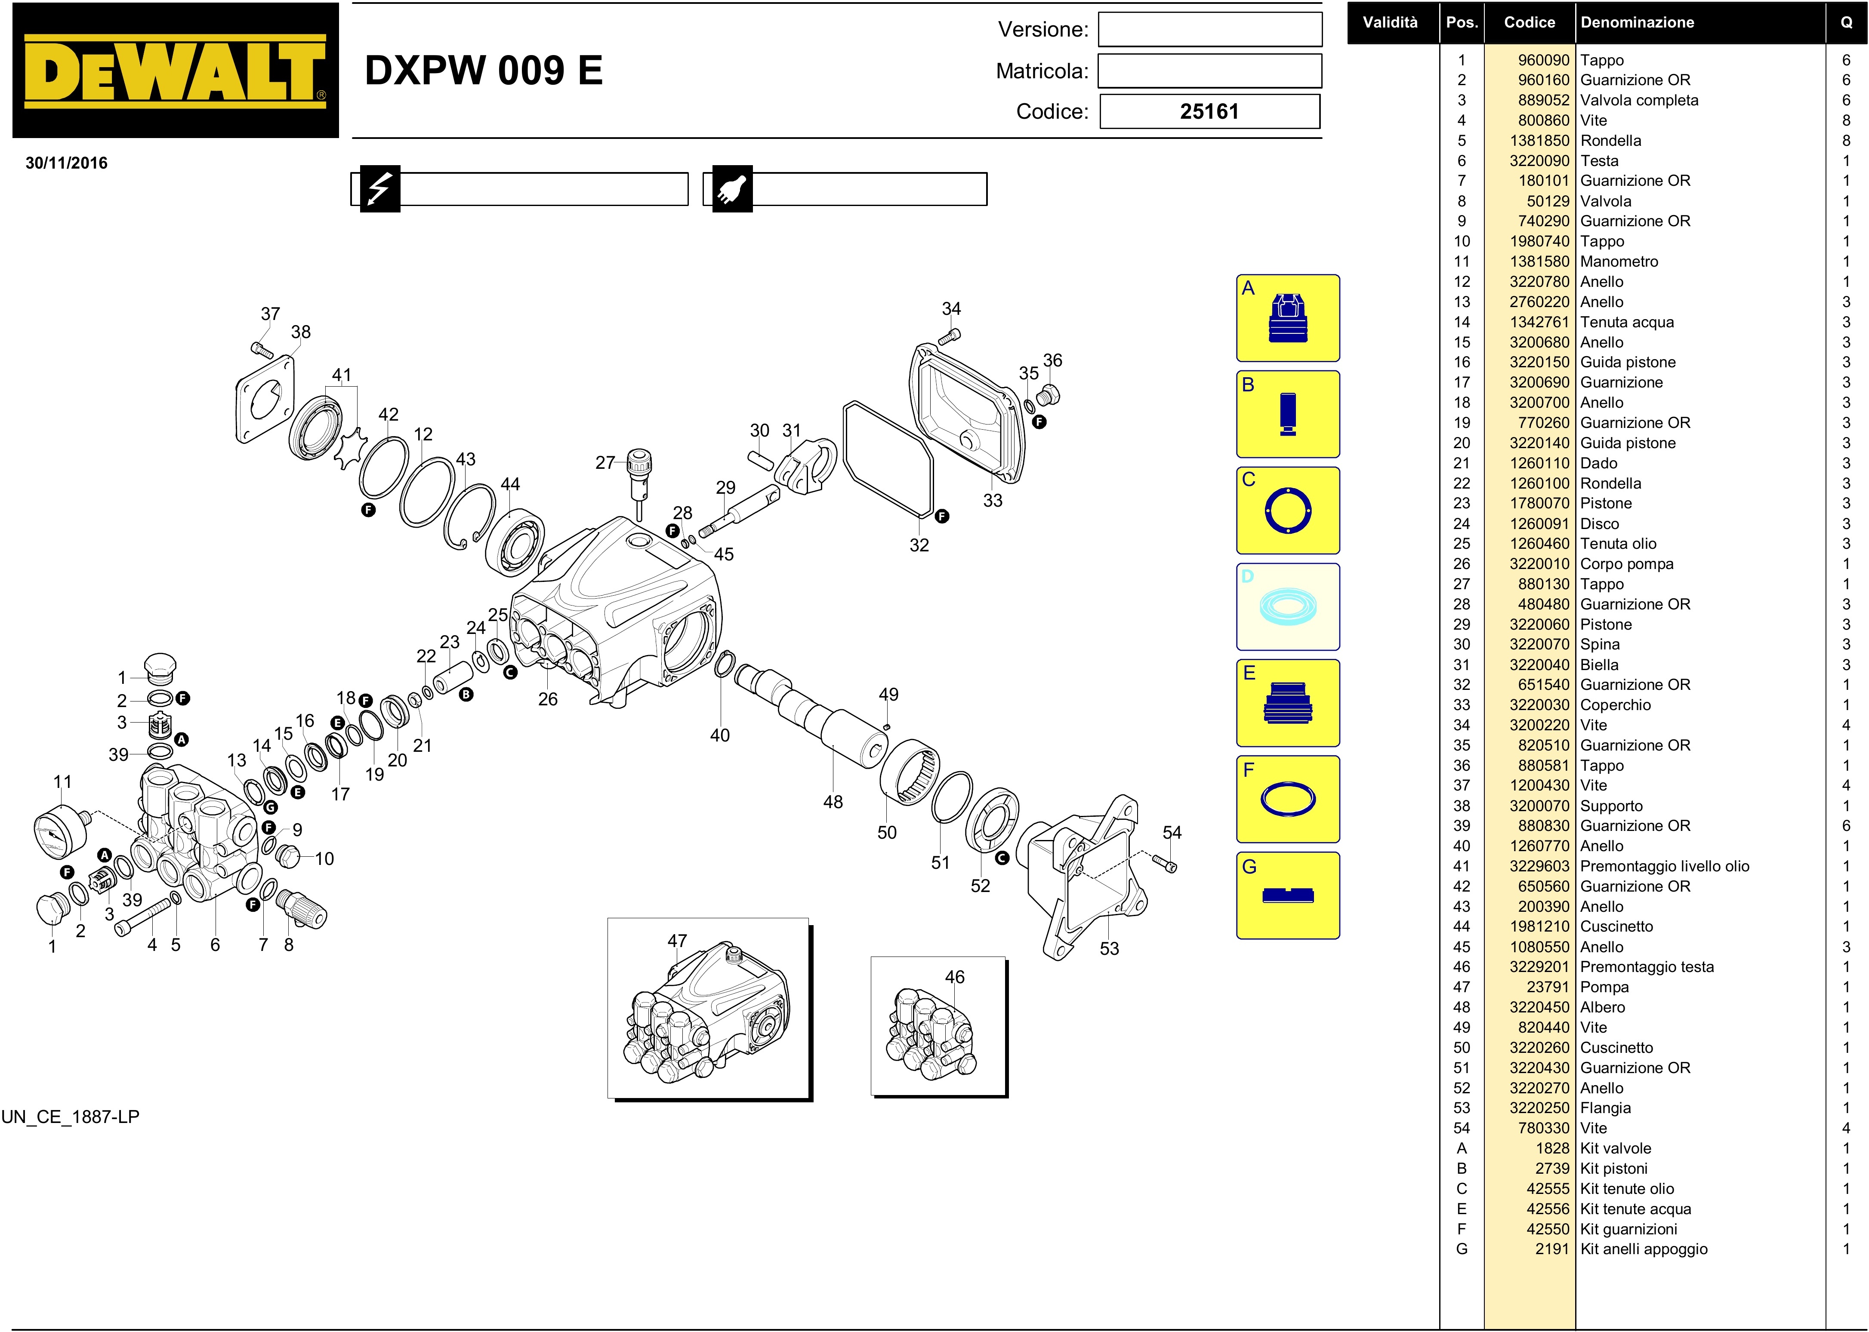Click the Codice field showing 25161
This screenshot has width=1869, height=1332.
pyautogui.click(x=1209, y=111)
